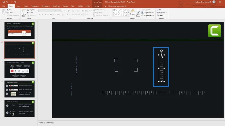The width and height of the screenshot is (225, 126).
Task: Click Find in Editing group
Action: click(160, 10)
